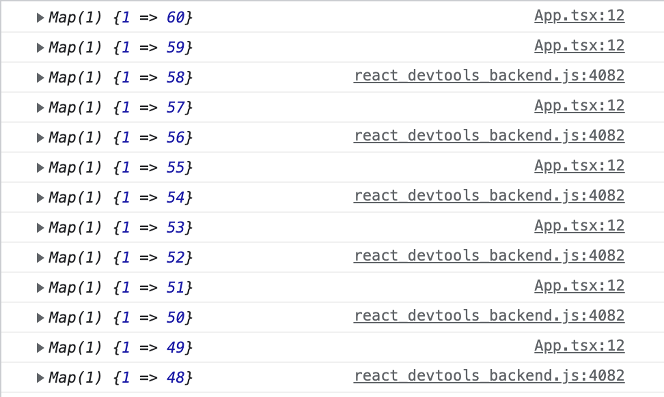Open react_devtools_backend.js:4082 link beside value 52
This screenshot has width=664, height=397.
click(489, 256)
